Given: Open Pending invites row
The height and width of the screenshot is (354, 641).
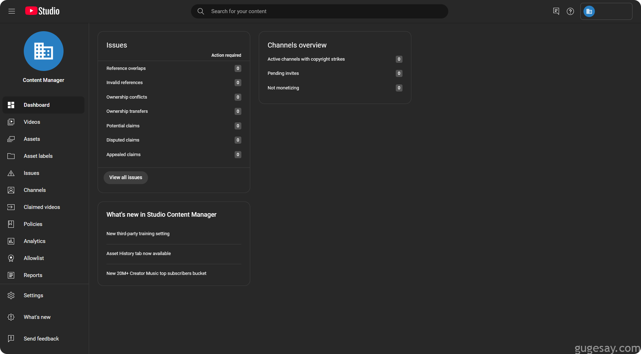Looking at the screenshot, I should tap(335, 73).
